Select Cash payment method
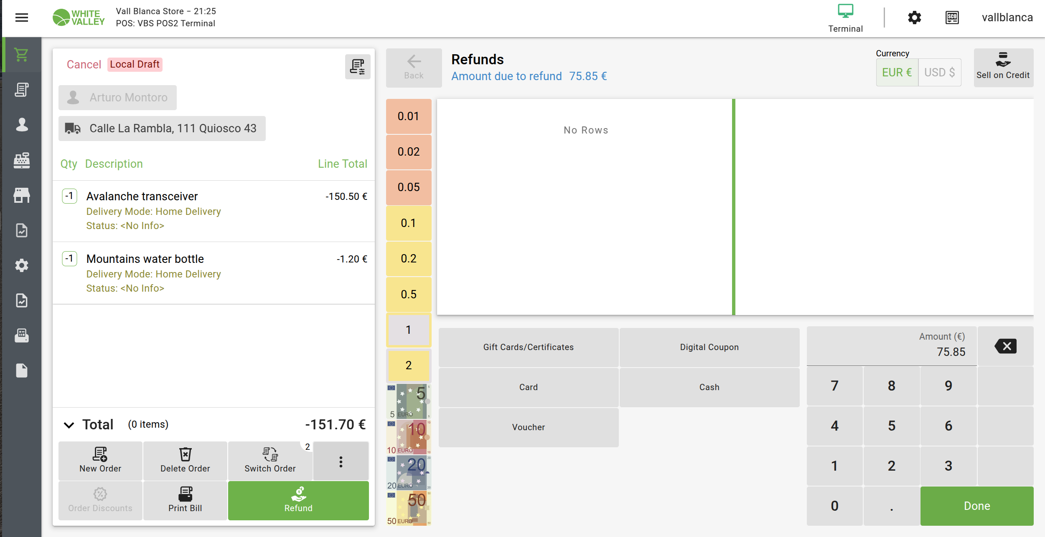 (709, 387)
